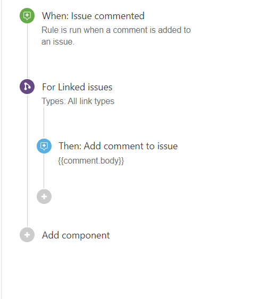Click the left panel vertical border
This screenshot has width=278, height=299.
tap(2, 150)
